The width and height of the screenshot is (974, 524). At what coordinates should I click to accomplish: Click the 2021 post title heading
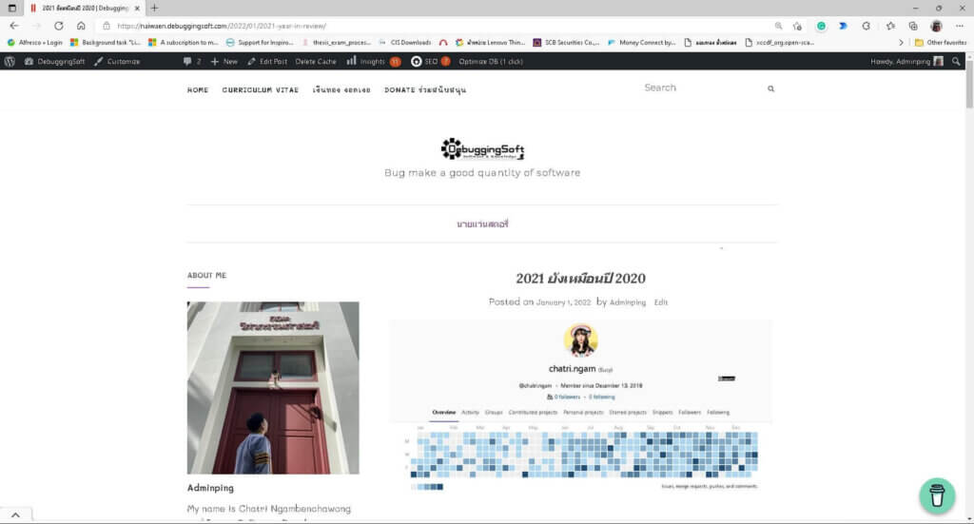point(581,278)
